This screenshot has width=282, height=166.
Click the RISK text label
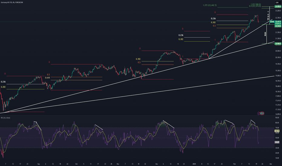[265, 34]
